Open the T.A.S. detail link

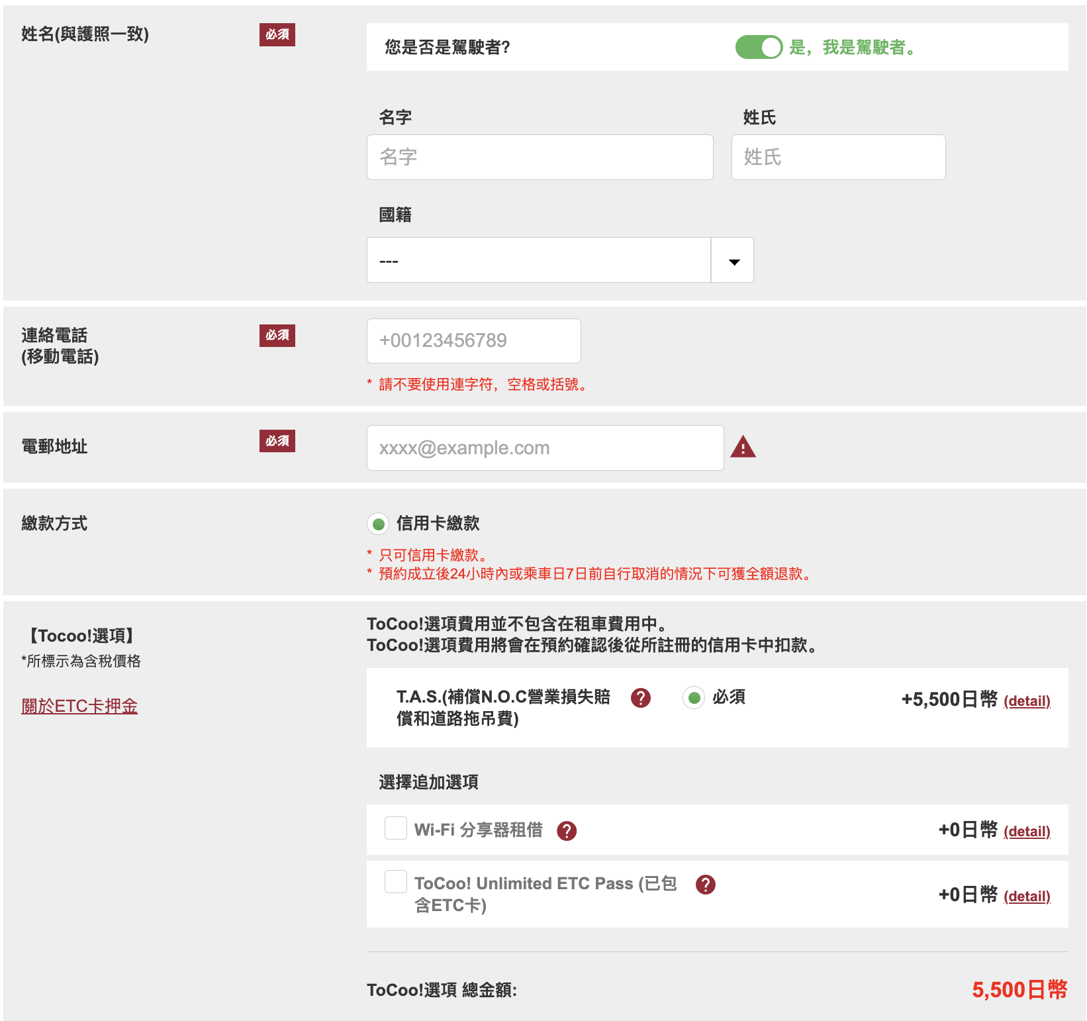pyautogui.click(x=1027, y=701)
